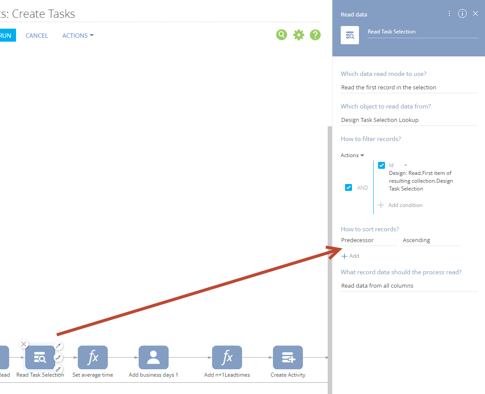
Task: Open the data read mode dropdown
Action: click(x=409, y=87)
